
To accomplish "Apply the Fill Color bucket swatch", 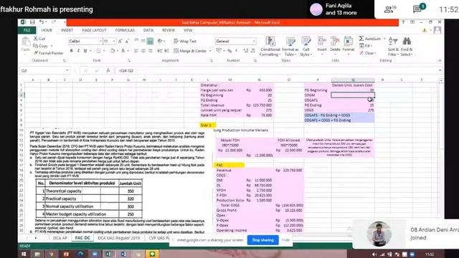I will 113,51.
